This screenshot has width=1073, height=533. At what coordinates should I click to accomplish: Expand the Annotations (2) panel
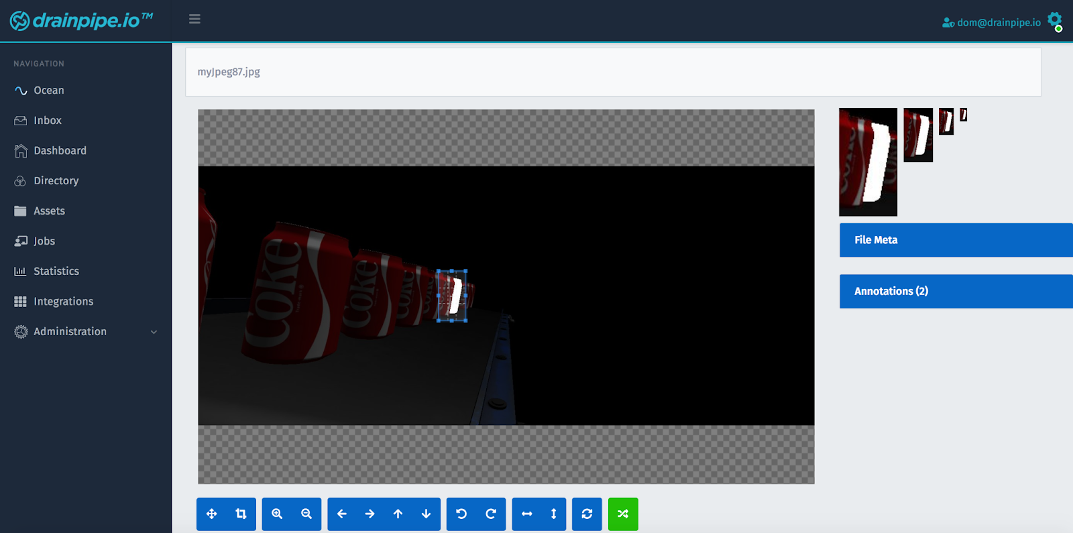point(956,292)
